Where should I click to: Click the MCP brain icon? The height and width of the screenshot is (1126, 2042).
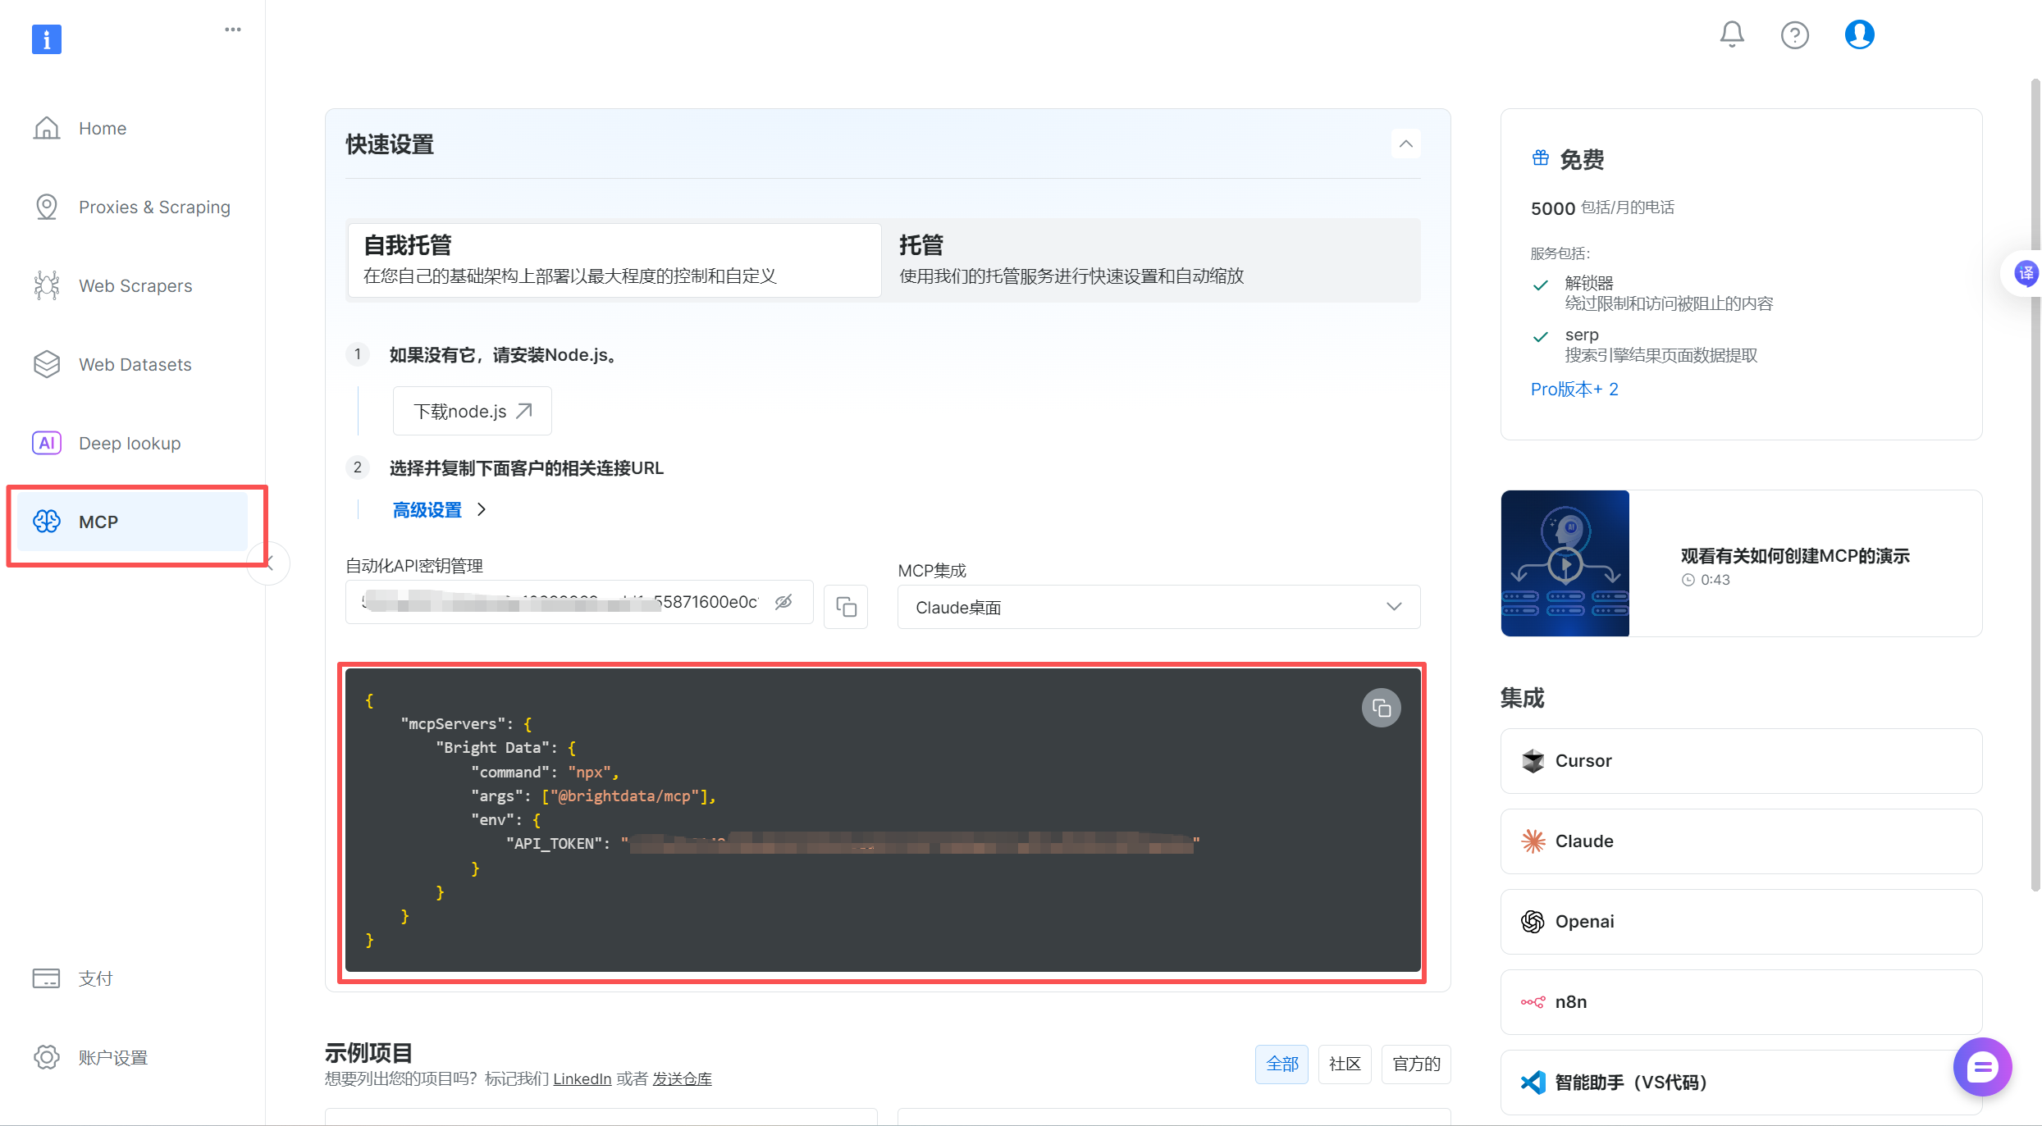pos(47,522)
